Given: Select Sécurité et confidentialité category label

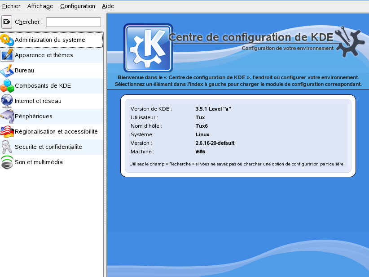Looking at the screenshot, I should pos(48,147).
